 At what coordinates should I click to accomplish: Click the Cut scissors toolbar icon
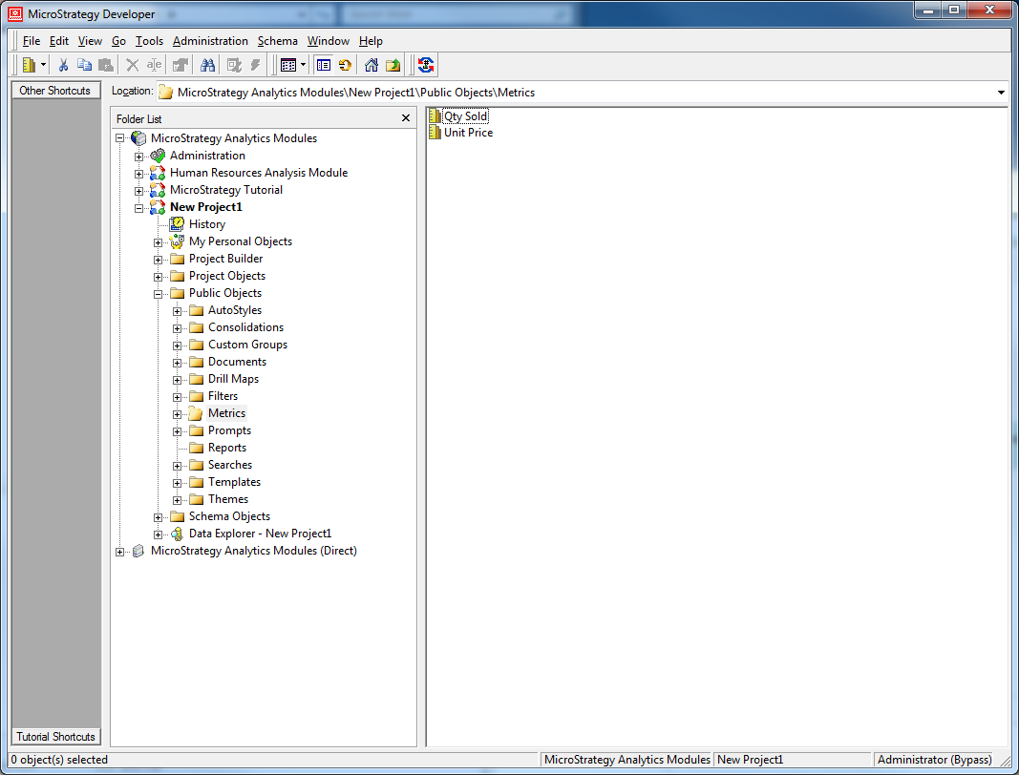point(63,65)
